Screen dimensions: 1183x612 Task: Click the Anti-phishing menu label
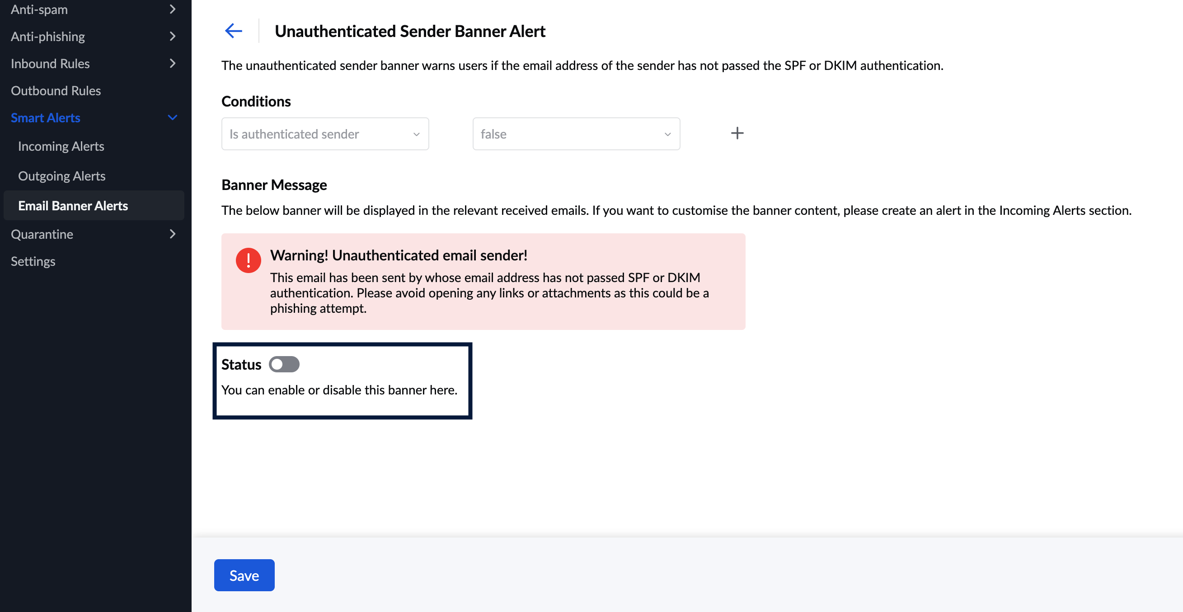pyautogui.click(x=48, y=36)
